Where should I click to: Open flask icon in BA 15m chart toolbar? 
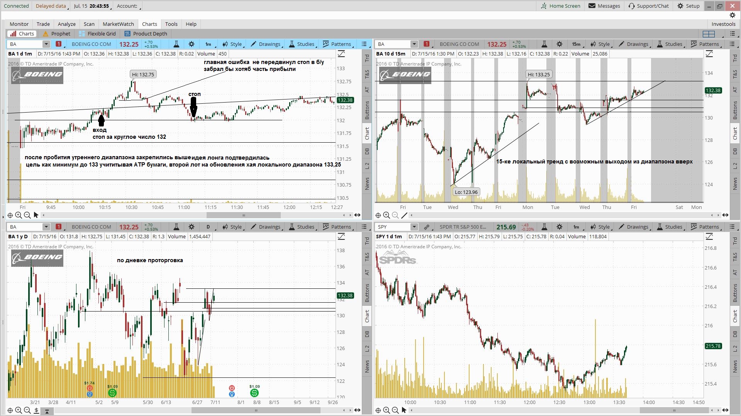point(544,44)
